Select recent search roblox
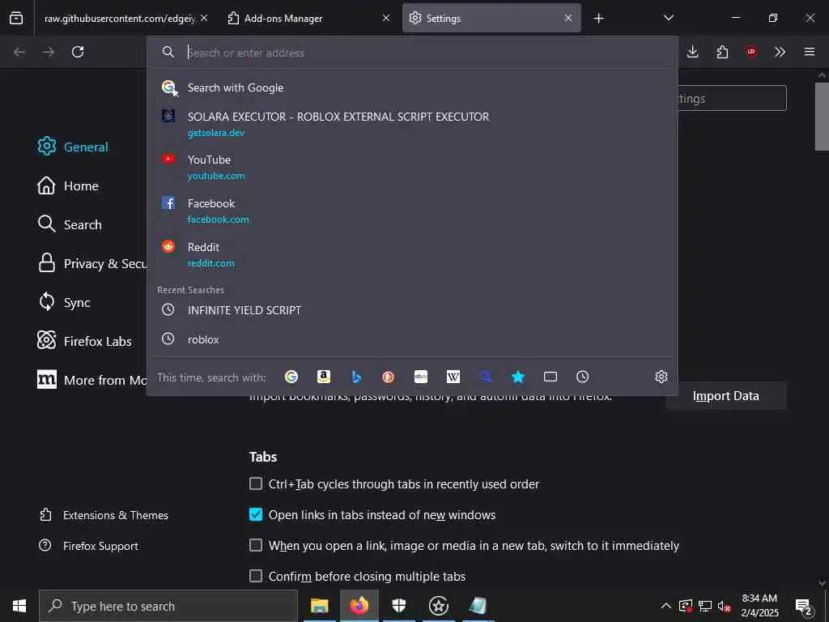 (412, 339)
